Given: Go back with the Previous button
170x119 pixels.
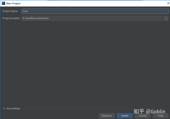Looking at the screenshot, I should pos(107,116).
